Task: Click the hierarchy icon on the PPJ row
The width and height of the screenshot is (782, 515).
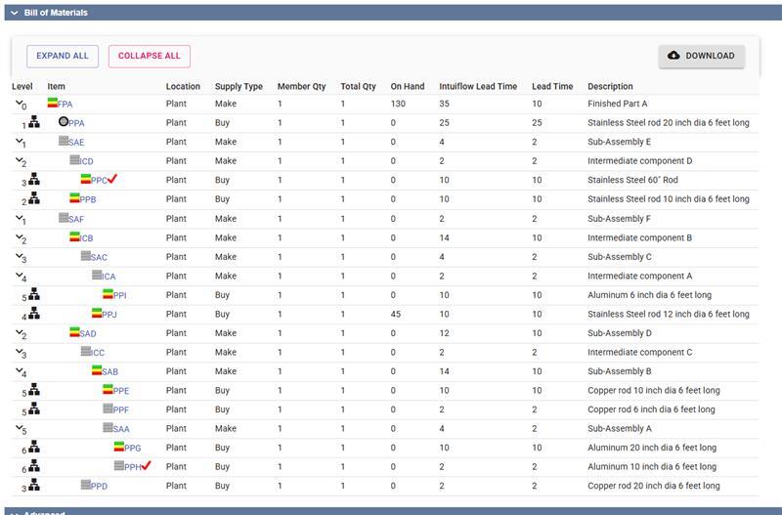Action: (x=33, y=313)
